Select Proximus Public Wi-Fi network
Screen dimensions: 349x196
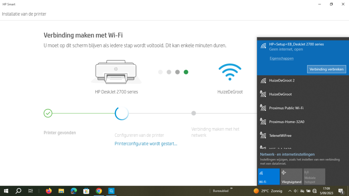pyautogui.click(x=303, y=108)
